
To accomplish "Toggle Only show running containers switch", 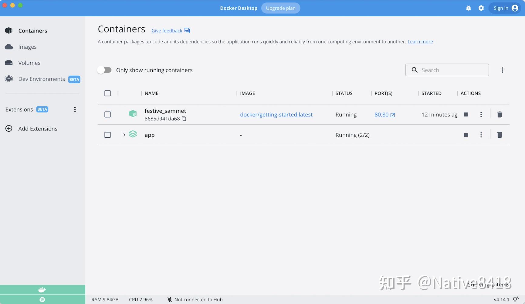I will point(104,70).
